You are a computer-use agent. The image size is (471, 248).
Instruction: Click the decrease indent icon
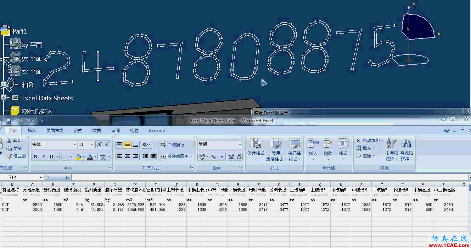pos(145,157)
